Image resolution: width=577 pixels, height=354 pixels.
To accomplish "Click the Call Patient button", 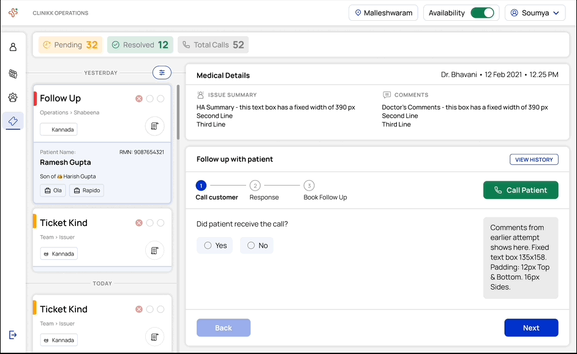I will [521, 190].
